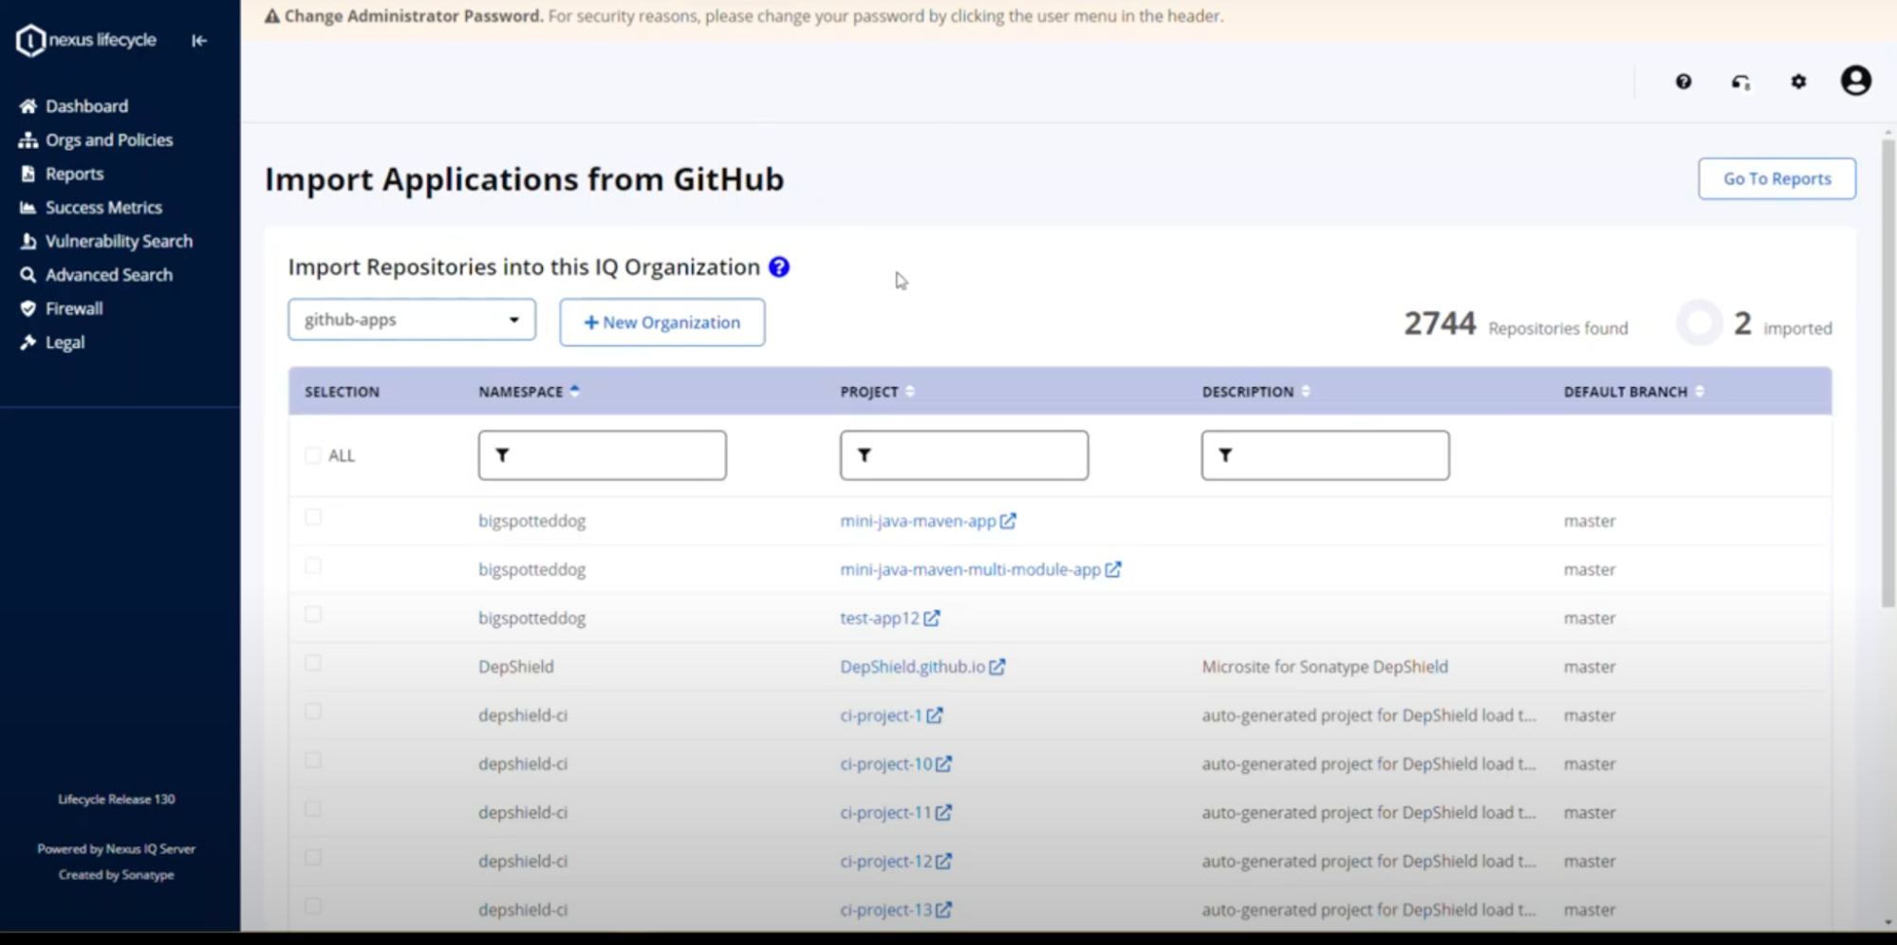Click the help question mark icon in header
Image resolution: width=1897 pixels, height=945 pixels.
click(x=1683, y=82)
